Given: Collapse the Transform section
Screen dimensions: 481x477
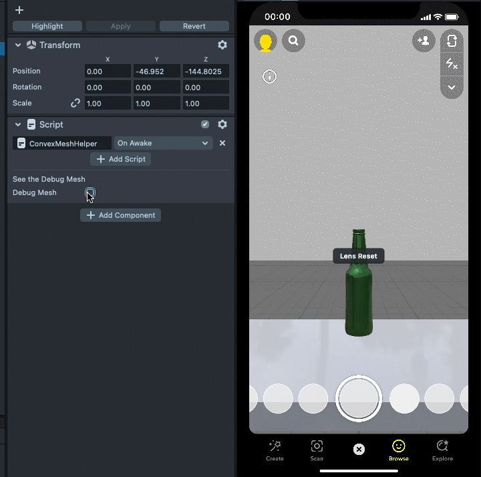Looking at the screenshot, I should point(19,45).
